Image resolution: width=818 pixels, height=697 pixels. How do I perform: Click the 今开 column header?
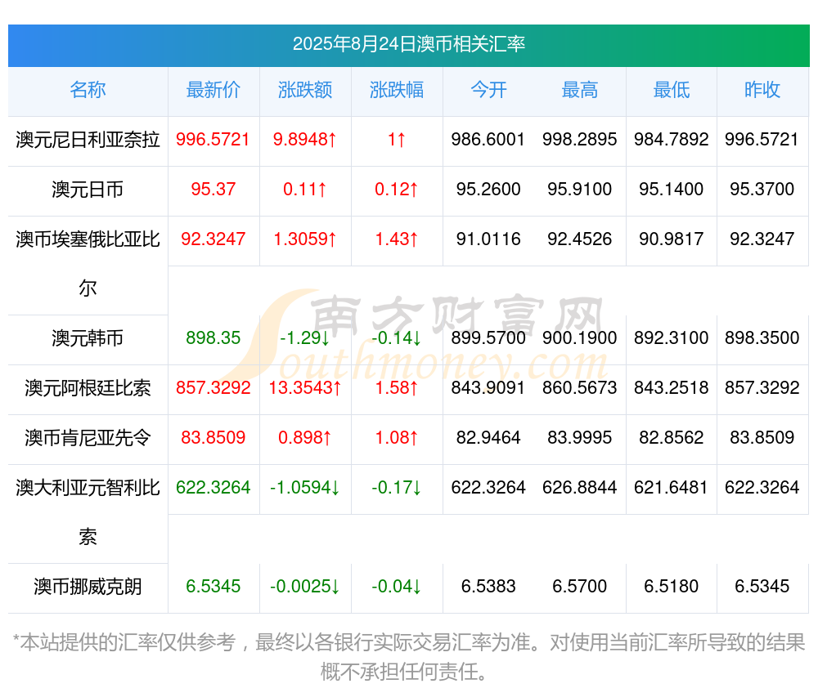pos(488,90)
